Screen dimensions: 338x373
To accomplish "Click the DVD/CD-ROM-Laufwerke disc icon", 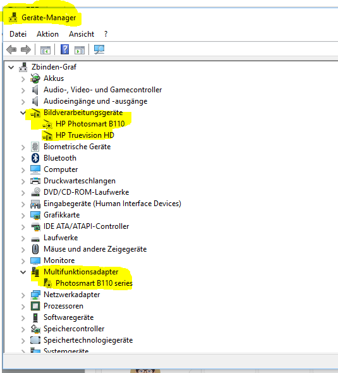I will tap(35, 192).
